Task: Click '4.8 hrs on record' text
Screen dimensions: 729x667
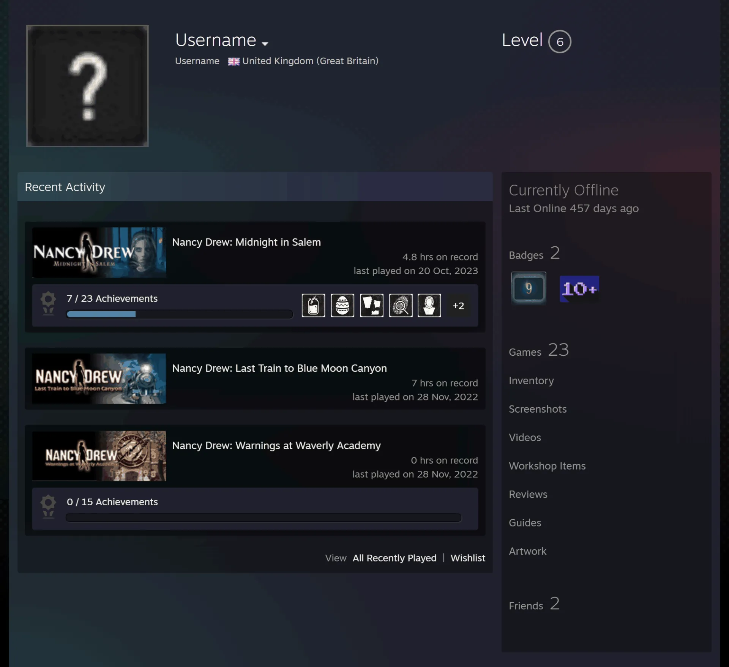Action: pos(440,257)
